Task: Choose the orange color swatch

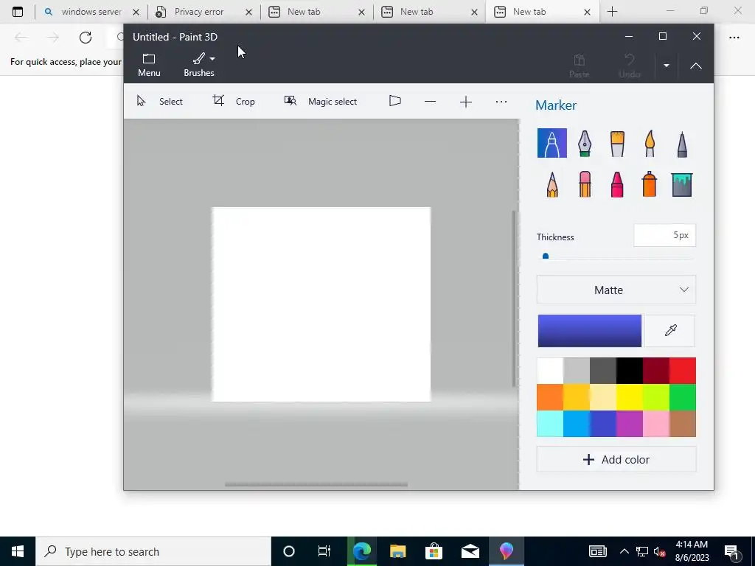Action: (550, 397)
